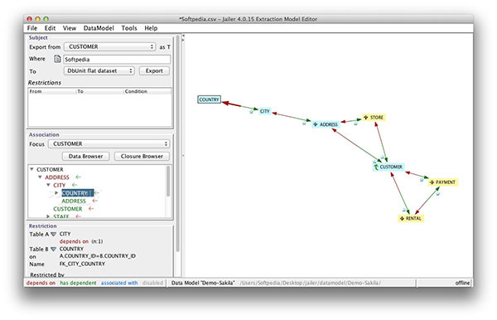Click the green arrow beside red ADDRESS
Image resolution: width=497 pixels, height=320 pixels.
(x=78, y=177)
